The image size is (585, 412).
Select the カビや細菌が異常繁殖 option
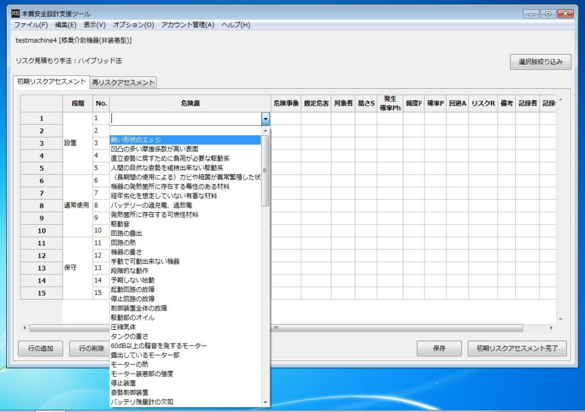click(185, 177)
